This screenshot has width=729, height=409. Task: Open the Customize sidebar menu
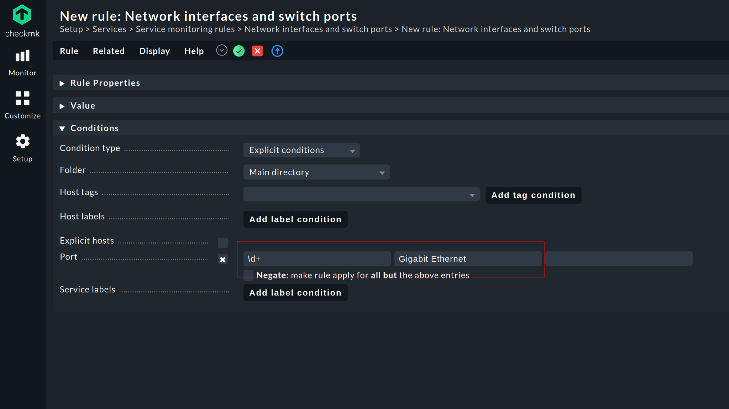click(22, 105)
